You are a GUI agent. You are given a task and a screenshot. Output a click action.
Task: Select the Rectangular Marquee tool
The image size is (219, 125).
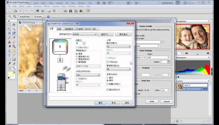tap(9, 25)
